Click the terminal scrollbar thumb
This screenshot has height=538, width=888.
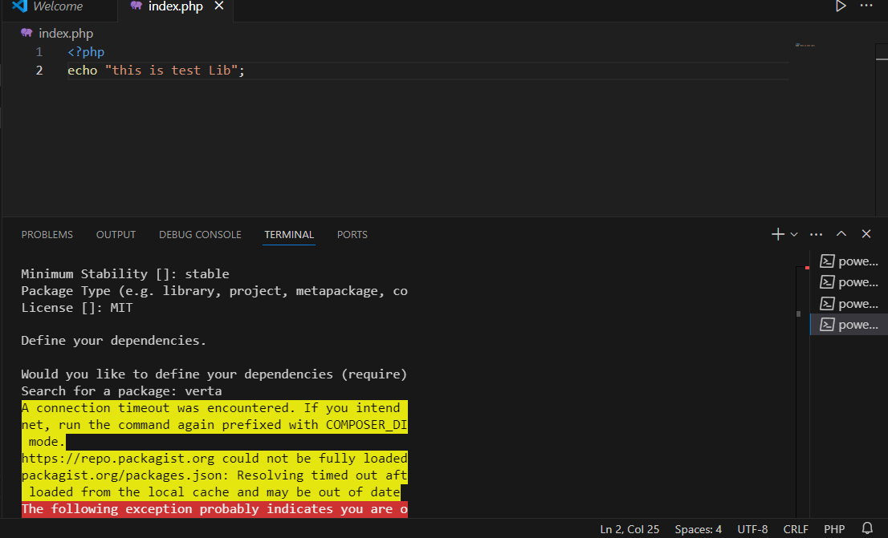point(799,313)
